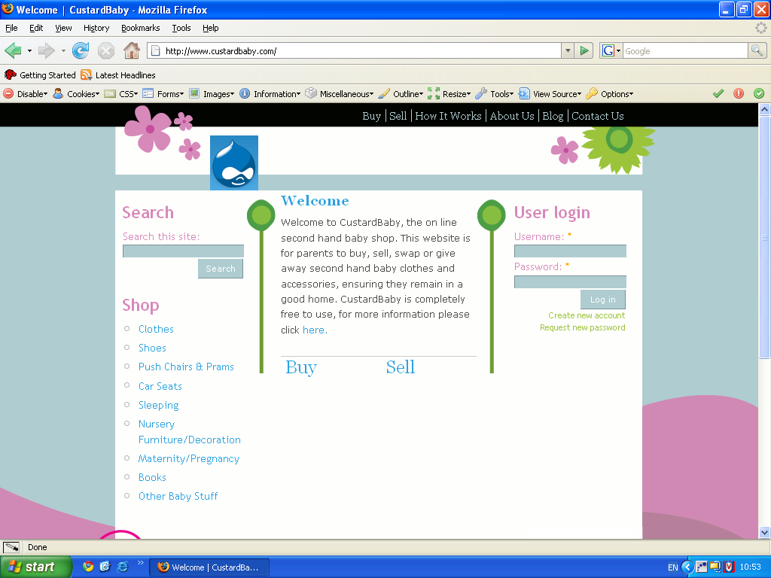
Task: Click the Stop loading icon
Action: pyautogui.click(x=105, y=50)
